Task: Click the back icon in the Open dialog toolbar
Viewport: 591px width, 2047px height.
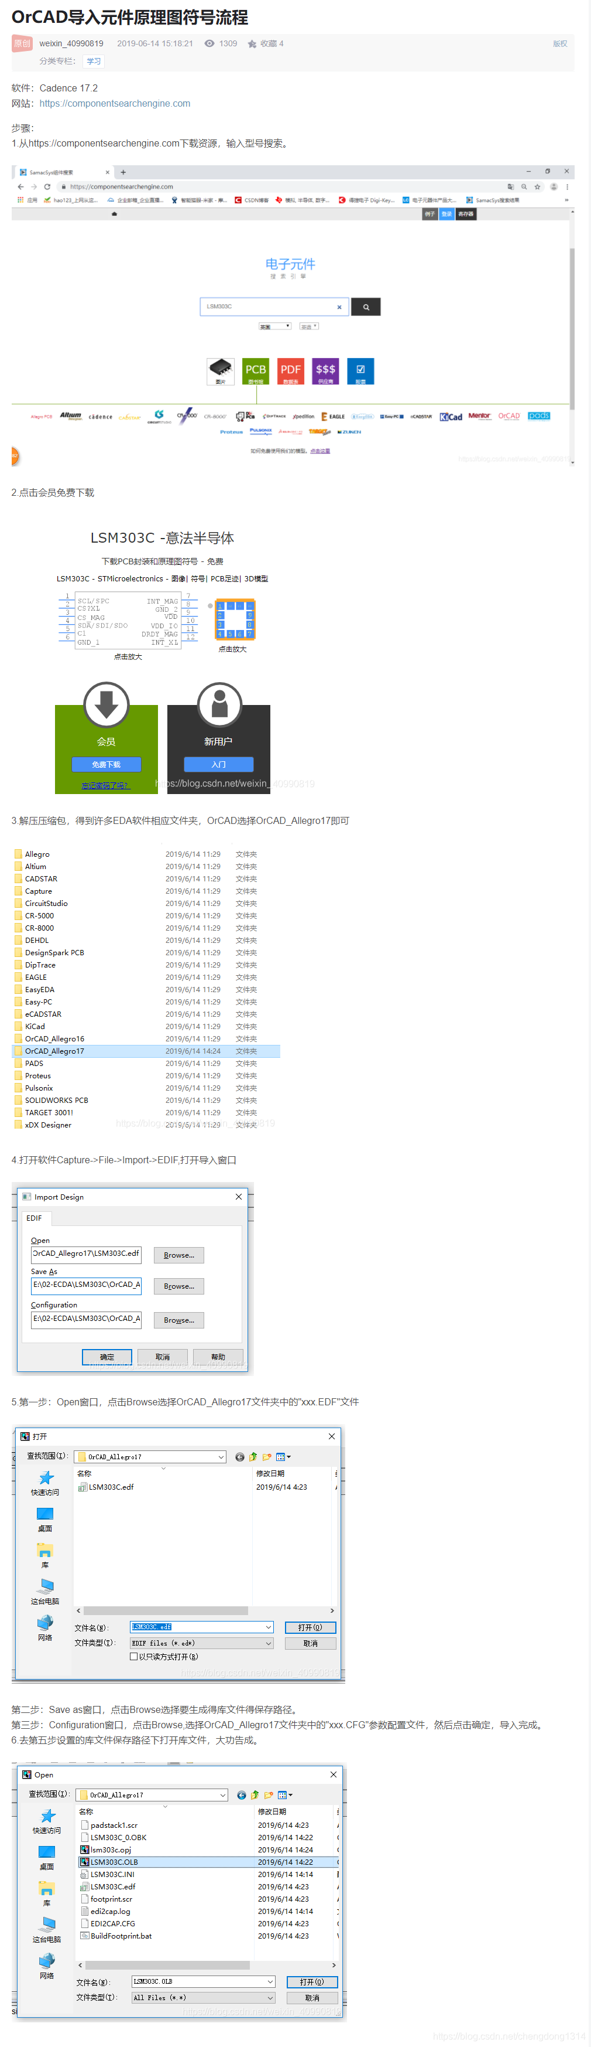Action: (x=241, y=1794)
